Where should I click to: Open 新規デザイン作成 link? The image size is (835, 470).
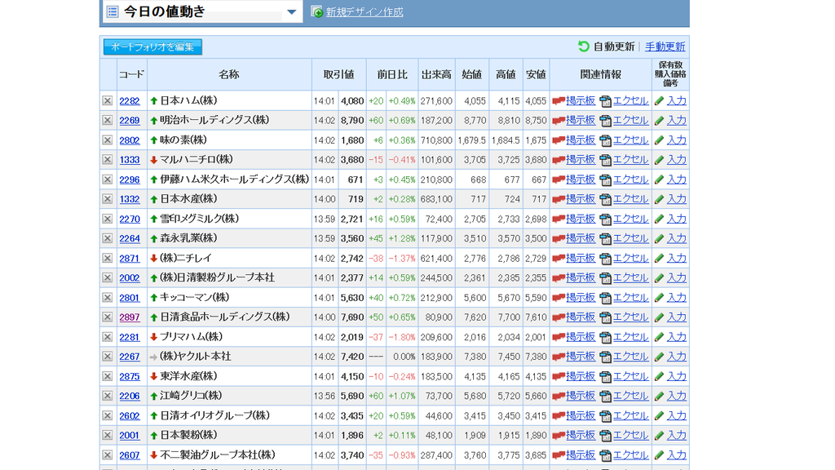click(x=364, y=11)
